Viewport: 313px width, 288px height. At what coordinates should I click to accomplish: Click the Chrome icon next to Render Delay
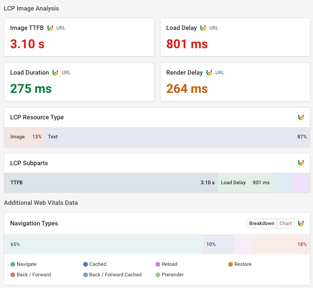coord(208,72)
